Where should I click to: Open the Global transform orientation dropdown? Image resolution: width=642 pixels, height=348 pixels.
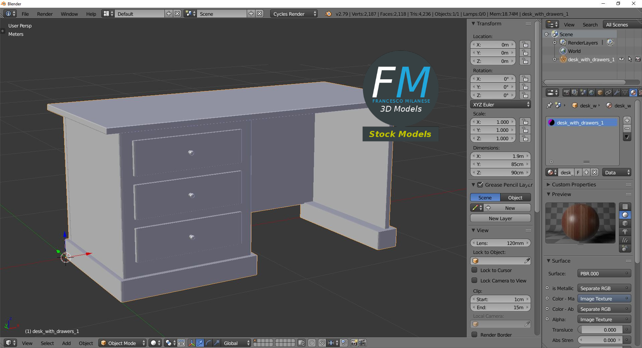tap(236, 343)
